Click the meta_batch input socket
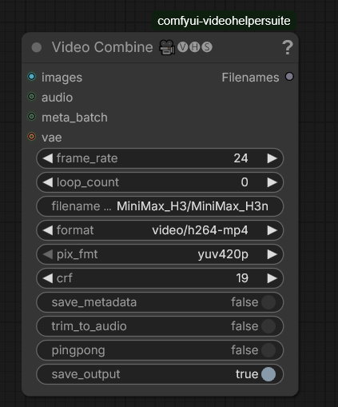338x407 pixels. tap(31, 117)
